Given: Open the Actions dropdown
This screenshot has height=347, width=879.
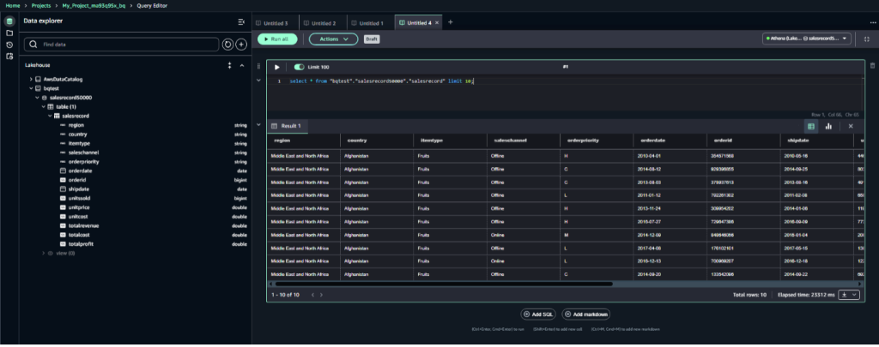Looking at the screenshot, I should [333, 39].
